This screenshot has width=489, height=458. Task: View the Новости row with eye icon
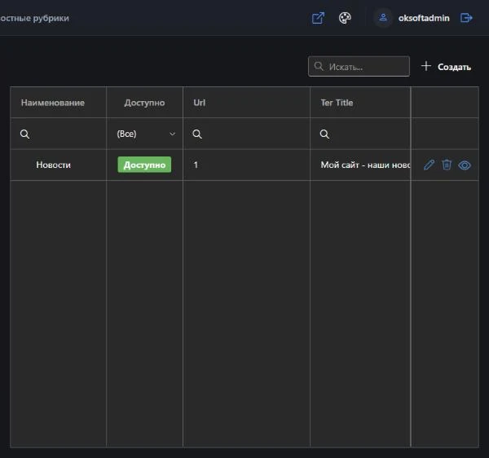pos(465,165)
